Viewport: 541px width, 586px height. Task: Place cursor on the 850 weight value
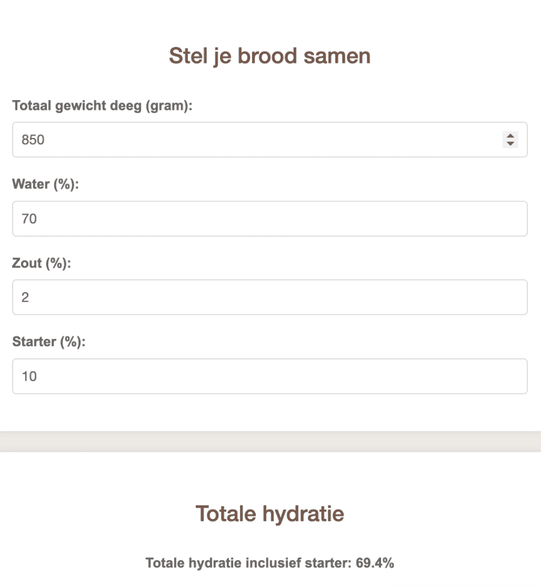[33, 140]
